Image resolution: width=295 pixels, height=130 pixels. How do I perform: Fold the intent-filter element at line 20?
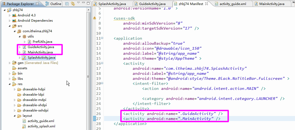(x=102, y=83)
